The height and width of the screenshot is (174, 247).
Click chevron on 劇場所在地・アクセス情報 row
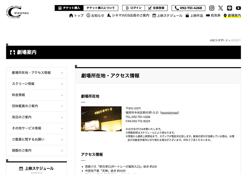tap(62, 73)
